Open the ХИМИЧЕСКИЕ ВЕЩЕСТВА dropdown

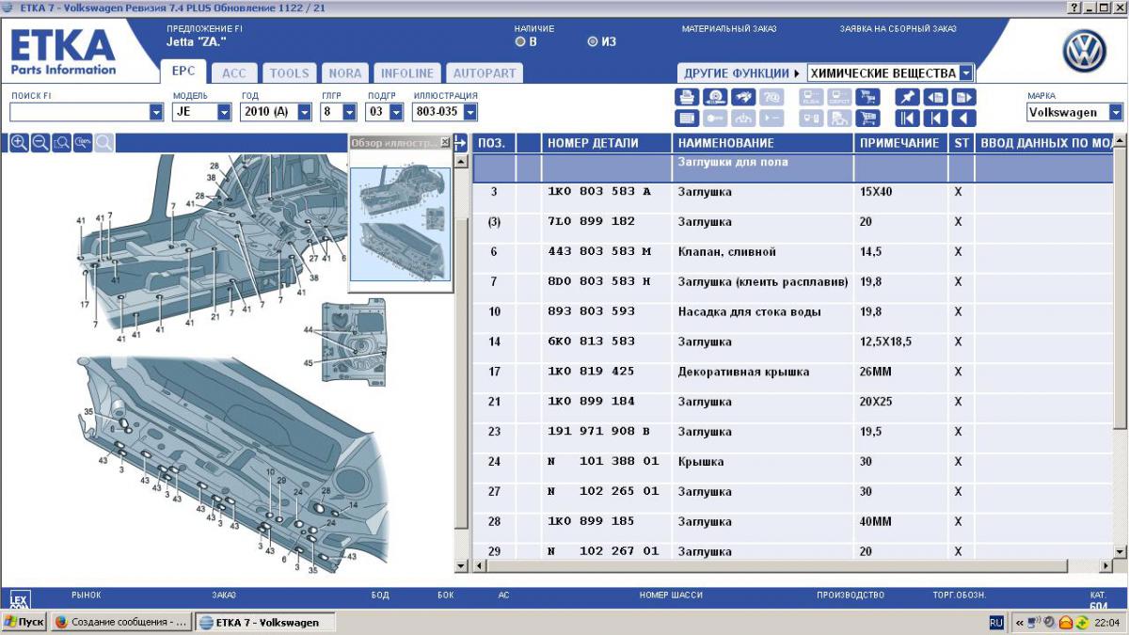tap(967, 73)
